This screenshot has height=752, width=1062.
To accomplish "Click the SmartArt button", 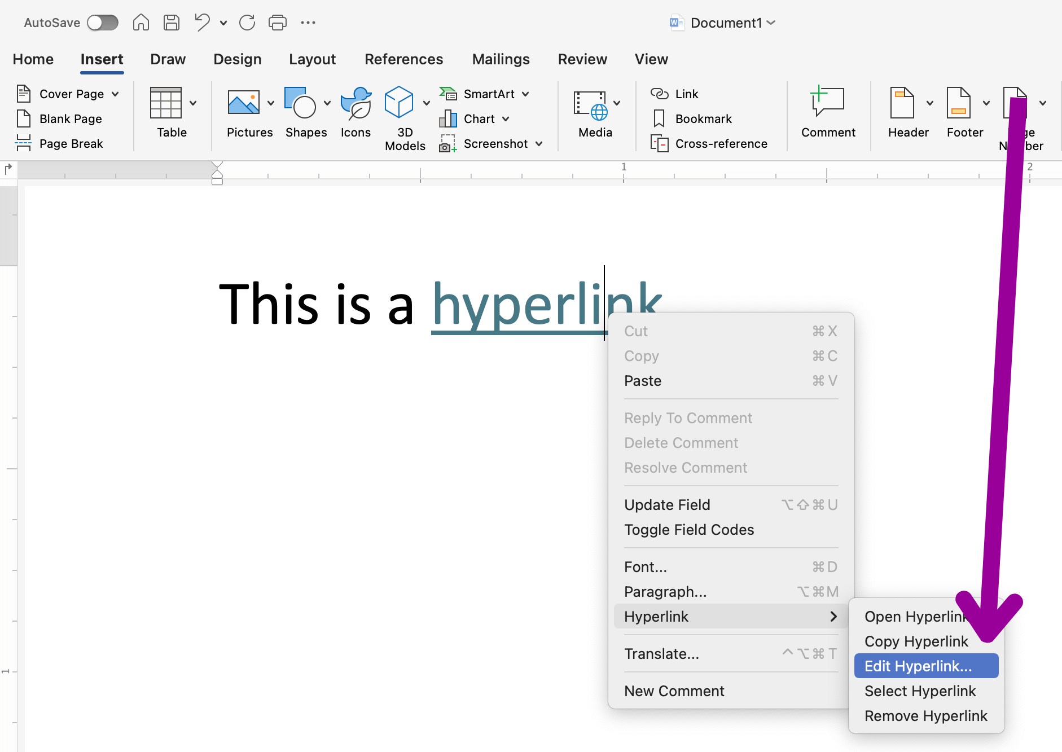I will click(477, 94).
